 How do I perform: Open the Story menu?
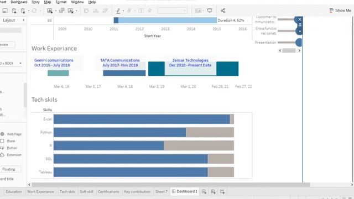(x=35, y=2)
